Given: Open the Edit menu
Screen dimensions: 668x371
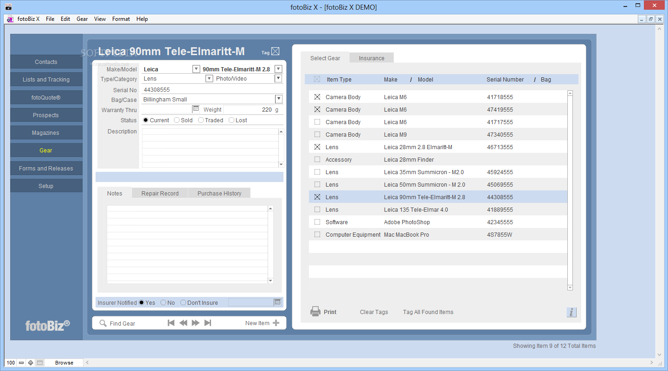Looking at the screenshot, I should (x=65, y=19).
